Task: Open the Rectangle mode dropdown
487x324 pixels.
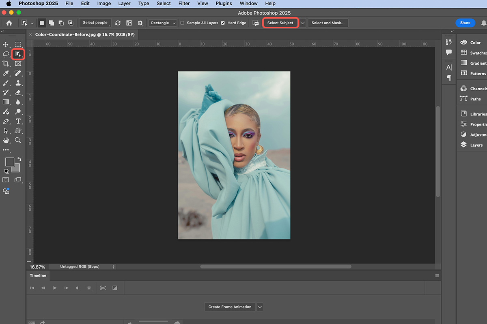Action: tap(163, 23)
